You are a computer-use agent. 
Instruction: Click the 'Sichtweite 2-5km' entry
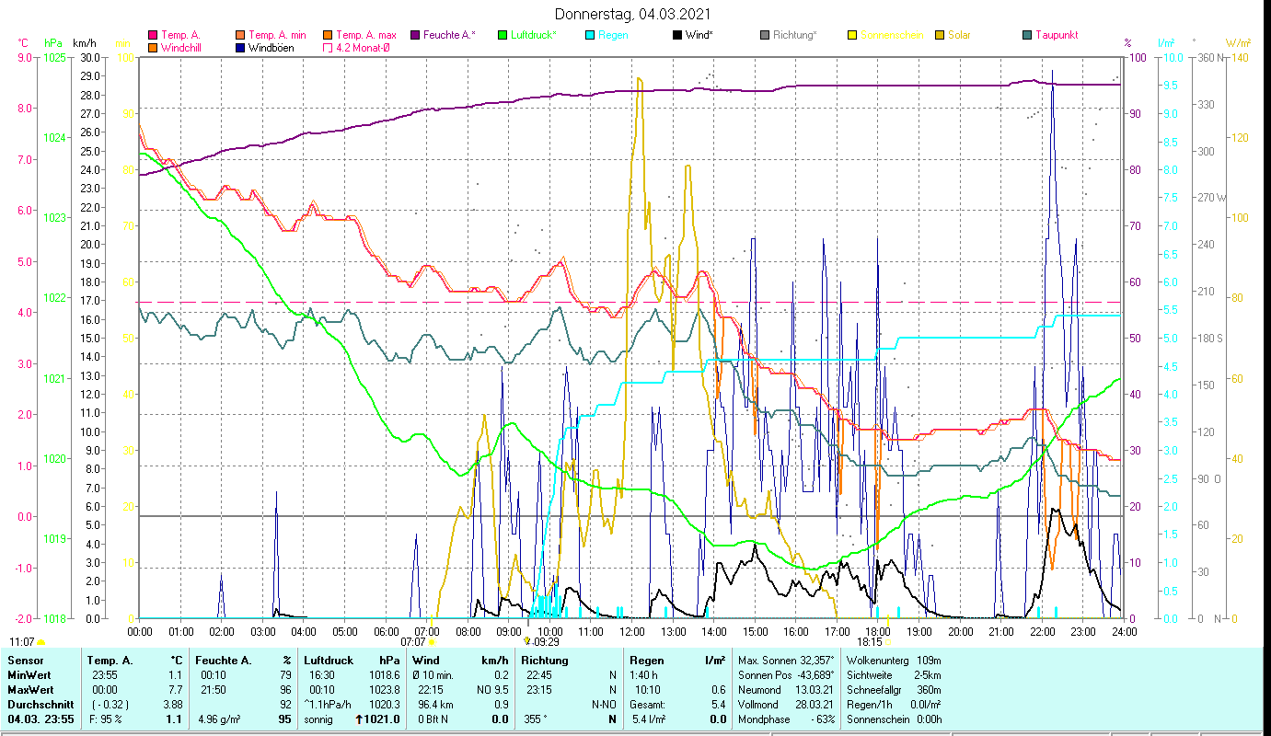click(x=894, y=675)
